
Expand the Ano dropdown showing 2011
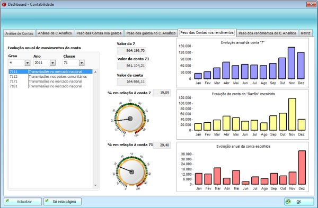coord(52,63)
